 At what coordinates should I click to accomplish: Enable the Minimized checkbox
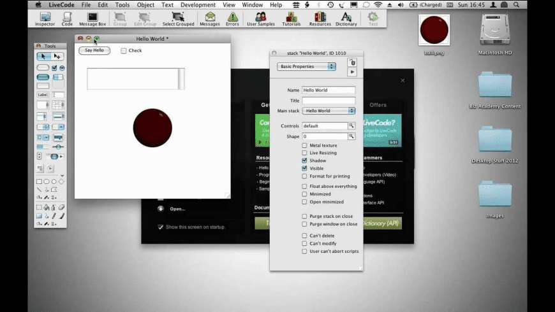pos(304,194)
